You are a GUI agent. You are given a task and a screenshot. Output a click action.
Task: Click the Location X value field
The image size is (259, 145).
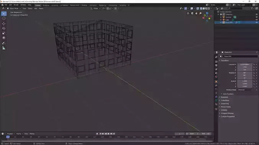245,64
